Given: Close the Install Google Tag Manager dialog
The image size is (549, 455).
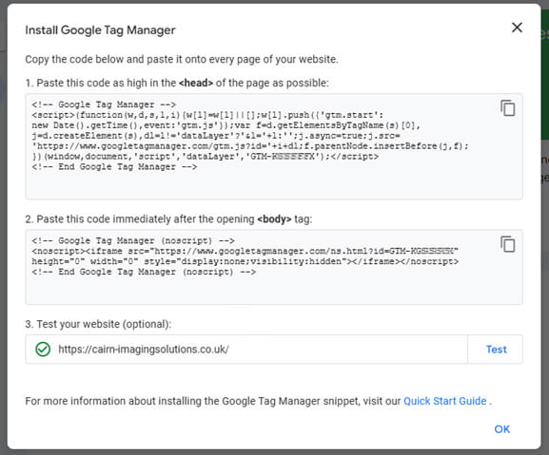Looking at the screenshot, I should pyautogui.click(x=517, y=28).
